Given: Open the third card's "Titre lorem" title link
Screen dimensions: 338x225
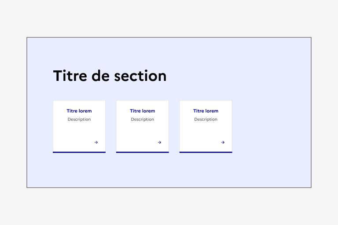Looking at the screenshot, I should (206, 111).
